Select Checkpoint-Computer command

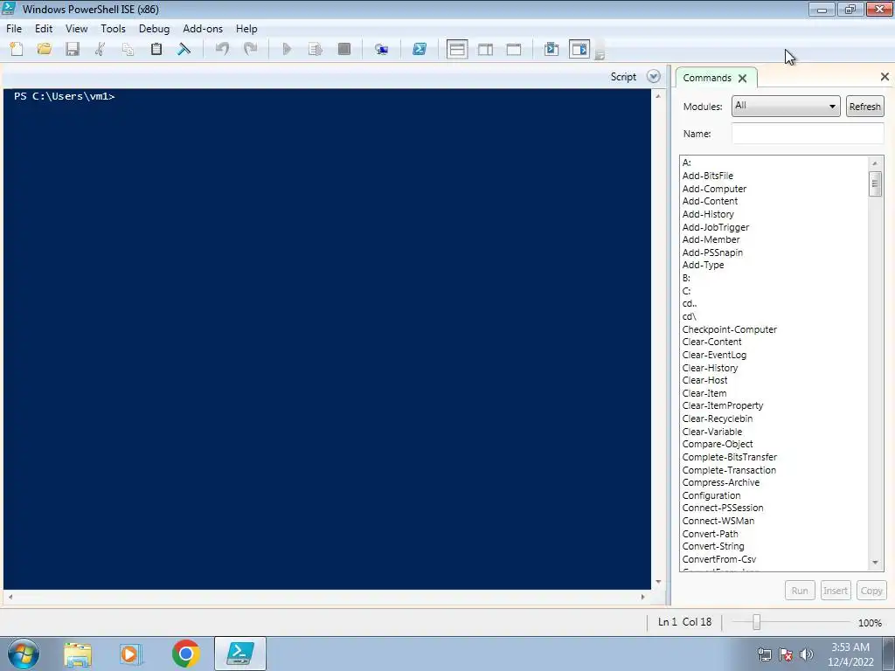pyautogui.click(x=730, y=329)
